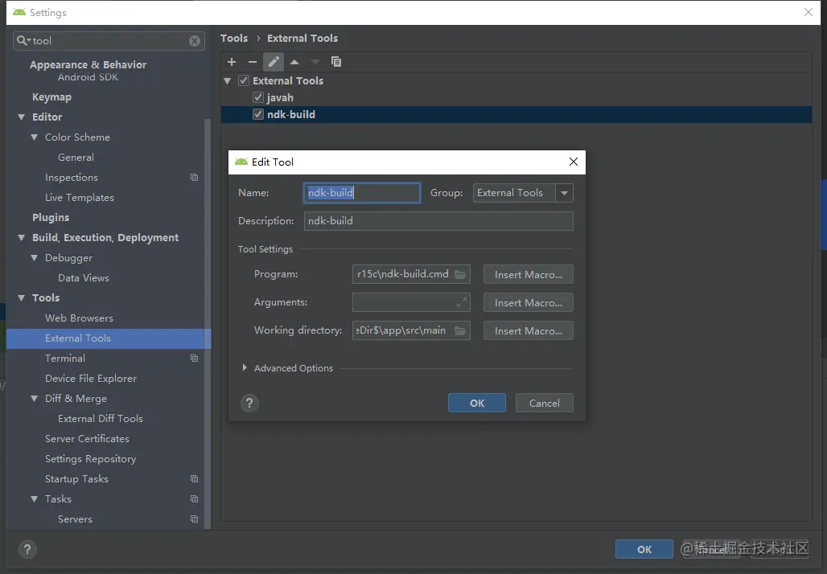827x574 pixels.
Task: Click the Name input field
Action: pos(362,193)
